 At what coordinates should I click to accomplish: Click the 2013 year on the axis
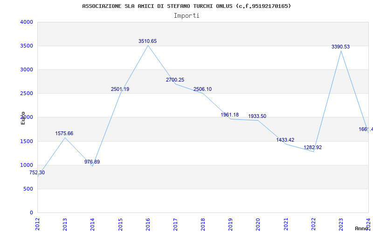click(65, 223)
